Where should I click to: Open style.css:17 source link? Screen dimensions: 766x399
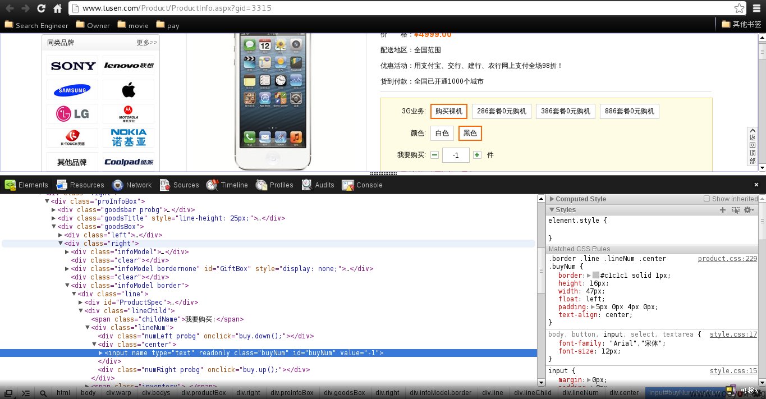click(733, 334)
